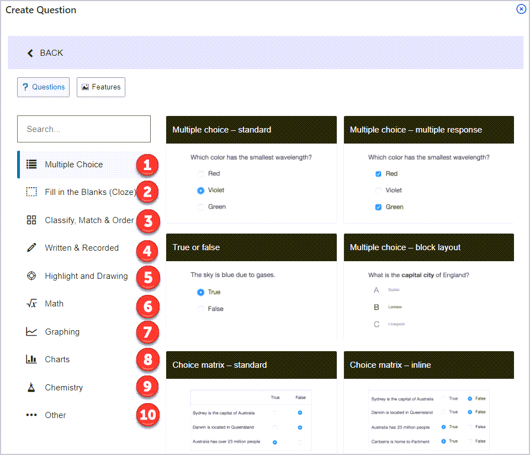Image resolution: width=530 pixels, height=455 pixels.
Task: Click the Fill in the Blanks dotted-box icon
Action: 31,192
